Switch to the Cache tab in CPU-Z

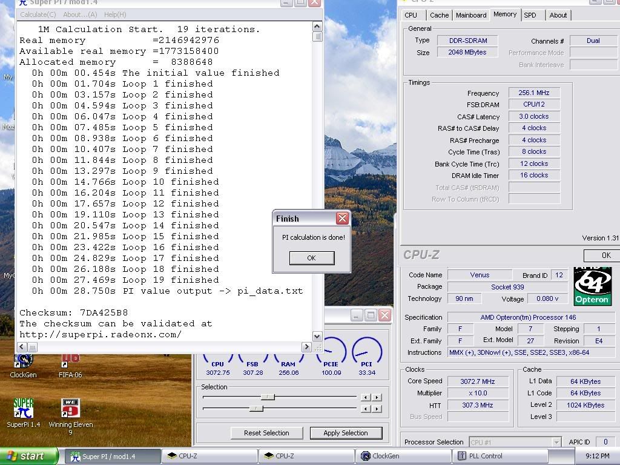440,15
